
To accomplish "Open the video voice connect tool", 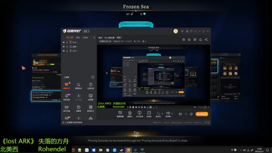I will pos(67,97).
